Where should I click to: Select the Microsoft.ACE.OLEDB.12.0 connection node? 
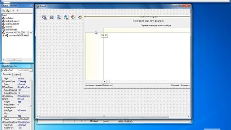tap(19, 32)
